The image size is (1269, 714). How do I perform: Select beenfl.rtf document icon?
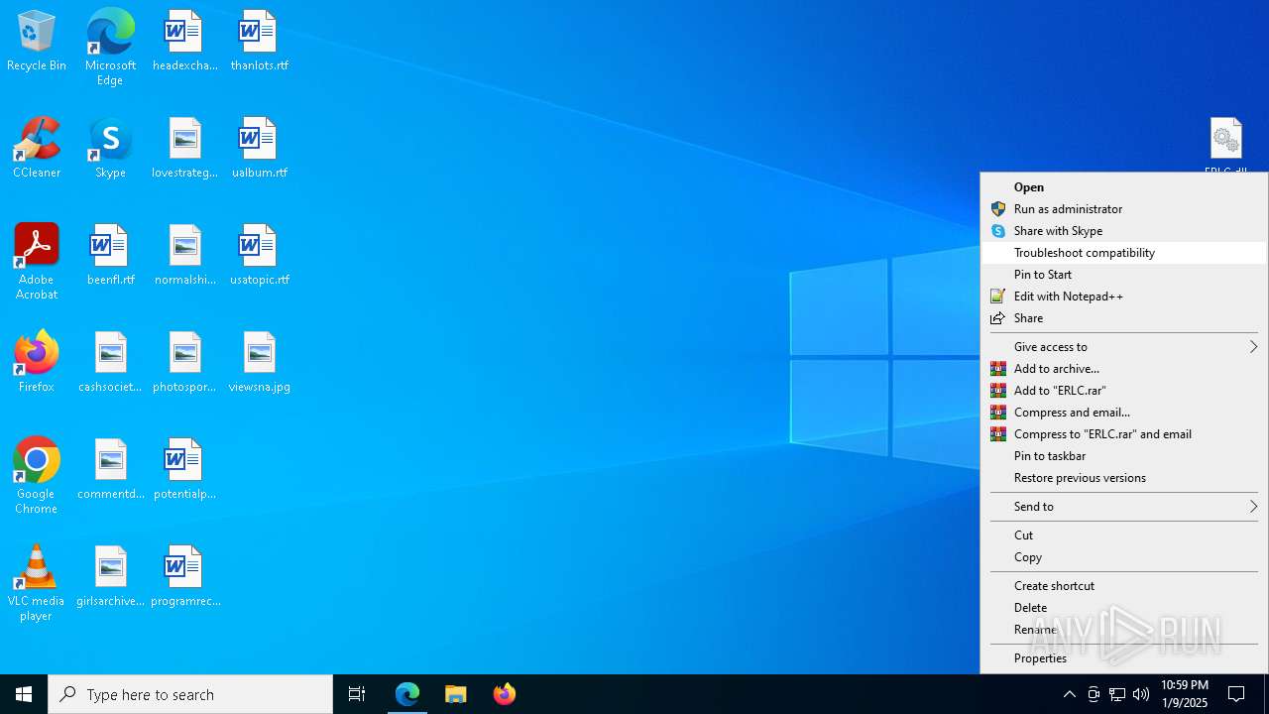(x=110, y=255)
